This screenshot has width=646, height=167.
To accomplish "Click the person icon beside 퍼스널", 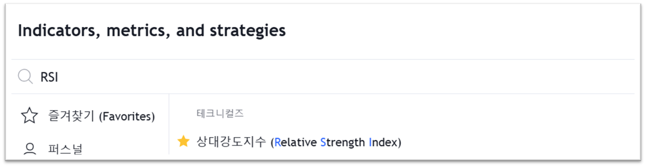I will click(29, 148).
